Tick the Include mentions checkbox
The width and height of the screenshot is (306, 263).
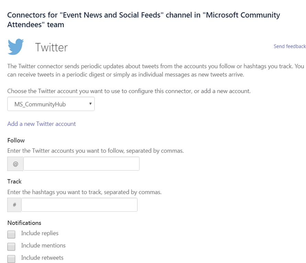[x=11, y=247]
